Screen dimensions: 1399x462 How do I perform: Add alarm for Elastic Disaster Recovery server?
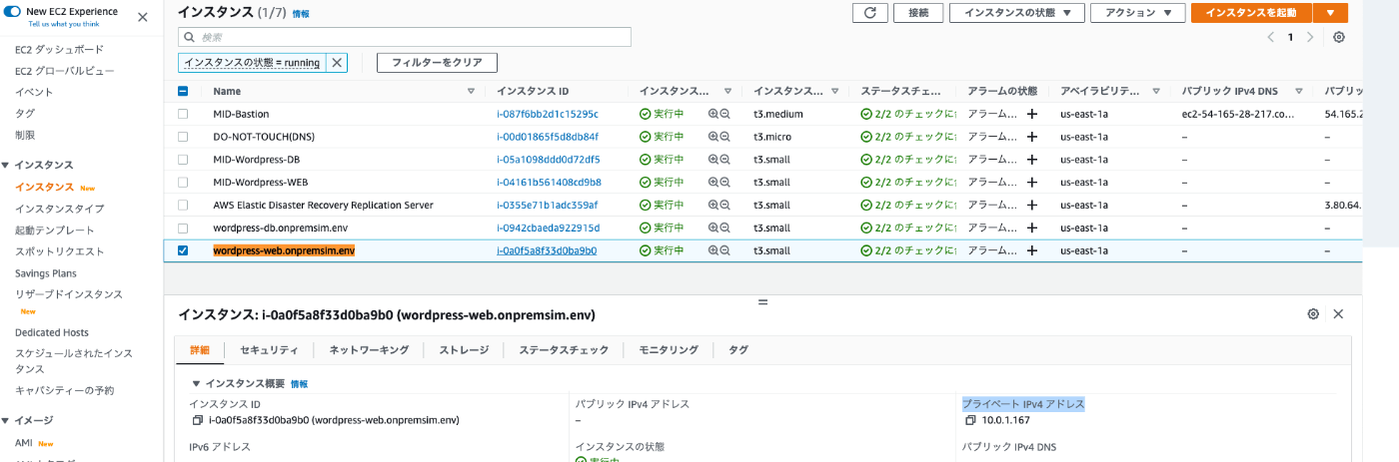pyautogui.click(x=1032, y=205)
